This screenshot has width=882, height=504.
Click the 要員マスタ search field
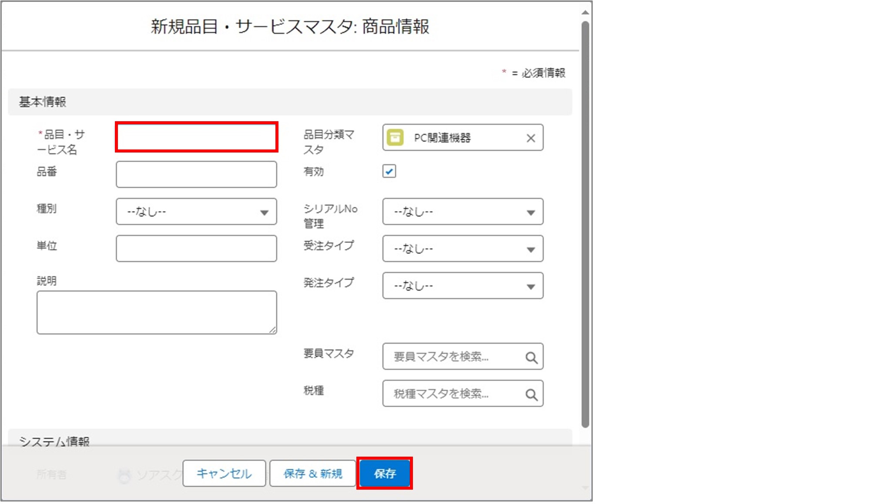point(463,357)
